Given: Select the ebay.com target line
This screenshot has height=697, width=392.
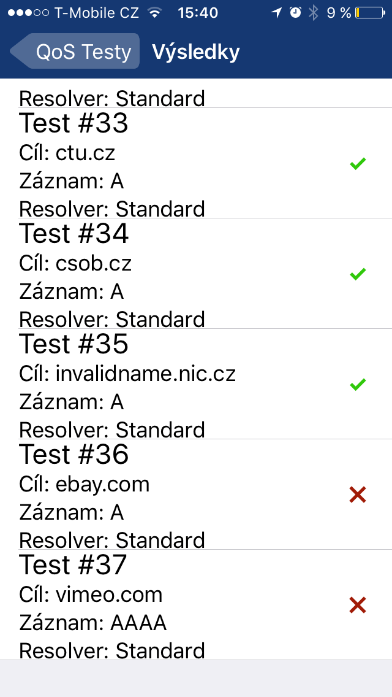Looking at the screenshot, I should (85, 483).
